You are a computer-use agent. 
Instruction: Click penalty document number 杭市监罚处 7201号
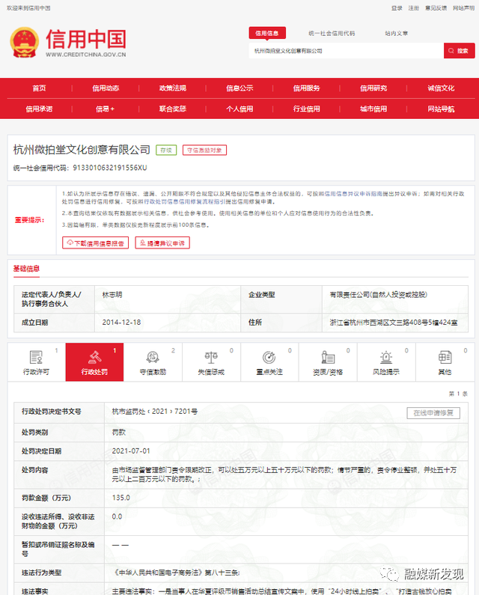[x=154, y=412]
